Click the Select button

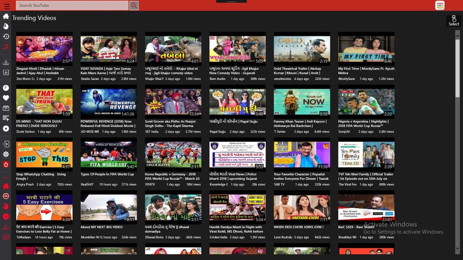[454, 21]
